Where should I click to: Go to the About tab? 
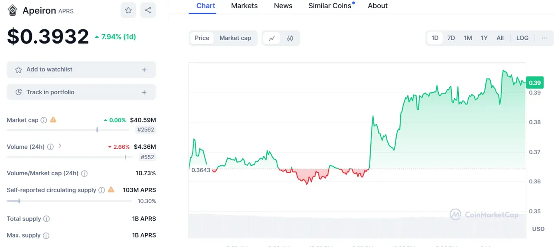[378, 6]
